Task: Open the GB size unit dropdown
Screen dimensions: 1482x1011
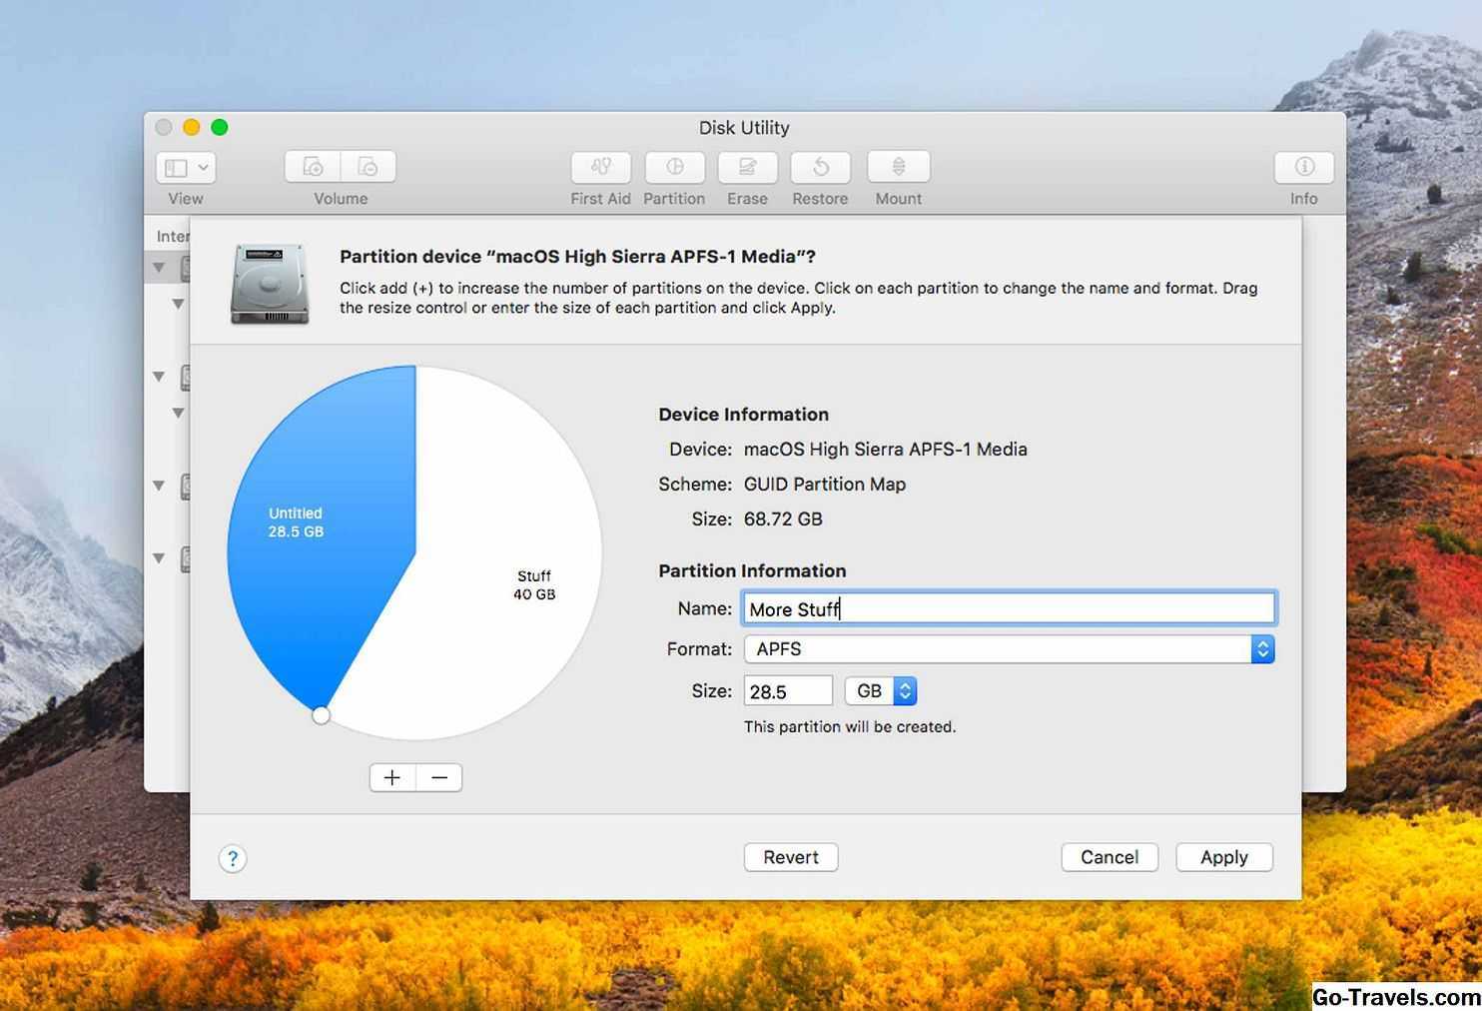Action: point(881,691)
